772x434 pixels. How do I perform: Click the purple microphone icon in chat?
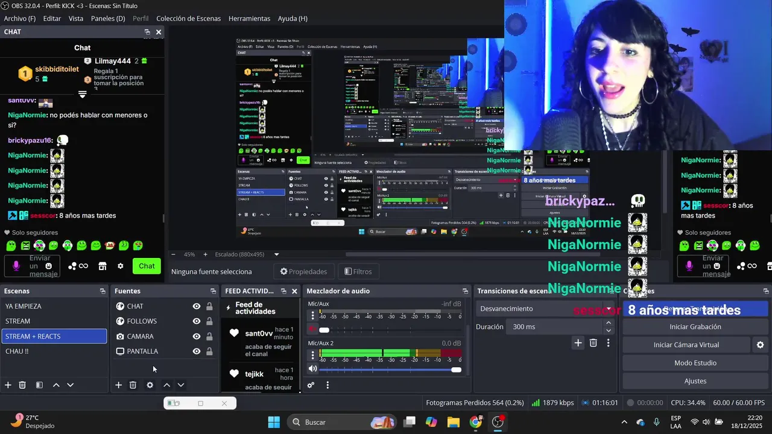pyautogui.click(x=16, y=266)
